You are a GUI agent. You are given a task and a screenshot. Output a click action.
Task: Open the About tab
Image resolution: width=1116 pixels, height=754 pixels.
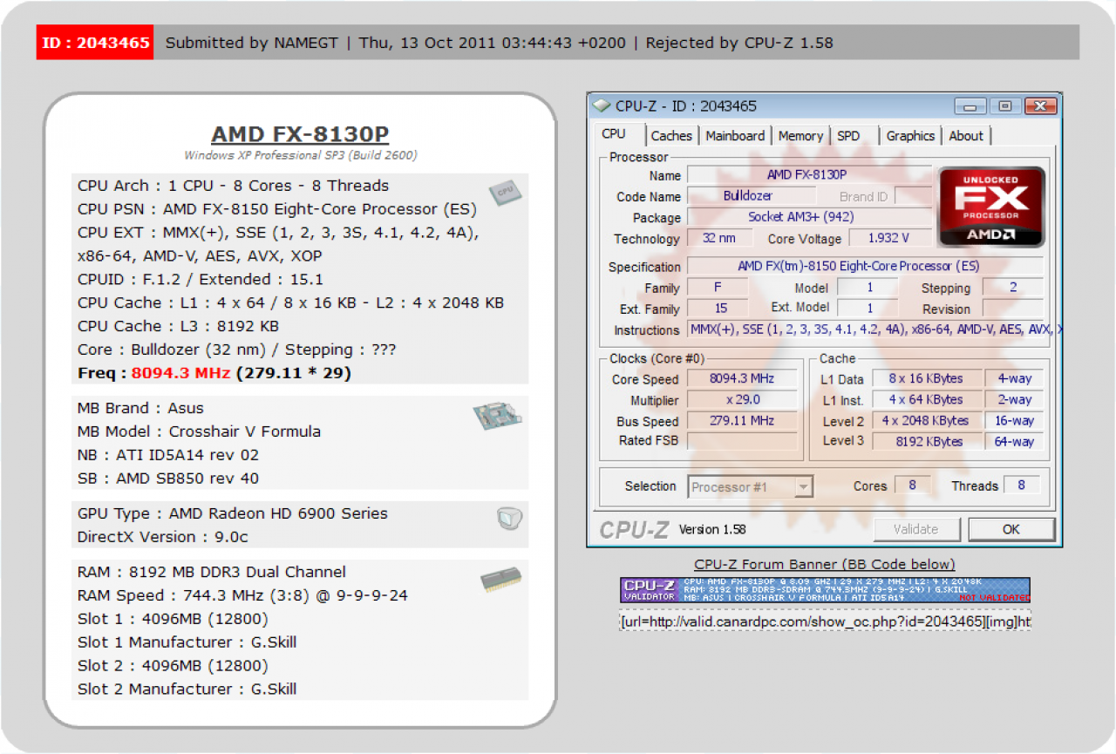pos(966,136)
